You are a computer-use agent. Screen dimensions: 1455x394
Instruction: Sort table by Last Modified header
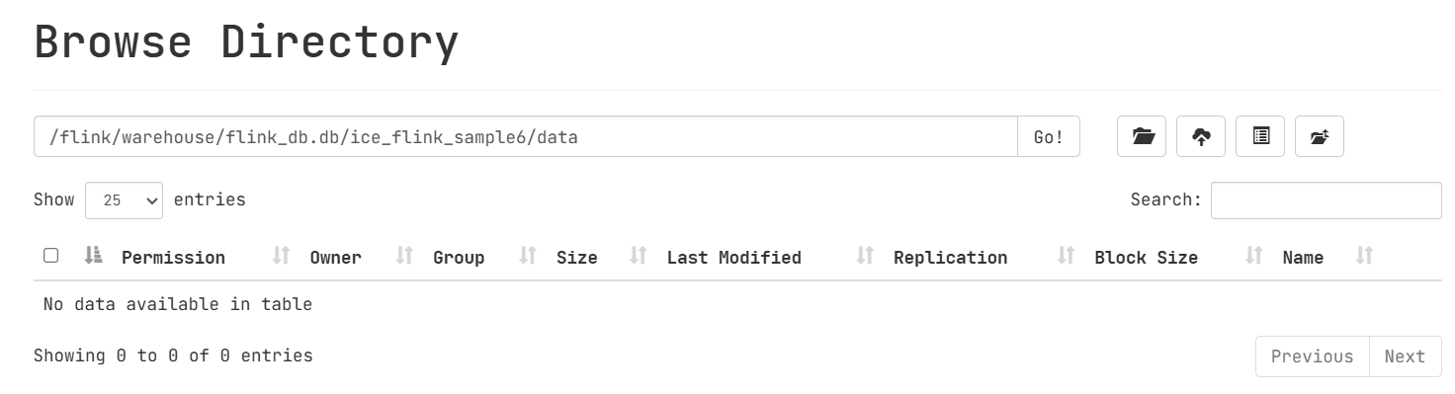coord(733,258)
